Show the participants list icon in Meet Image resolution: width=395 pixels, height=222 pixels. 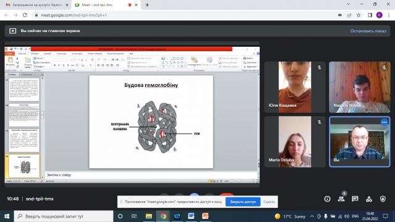click(x=341, y=199)
